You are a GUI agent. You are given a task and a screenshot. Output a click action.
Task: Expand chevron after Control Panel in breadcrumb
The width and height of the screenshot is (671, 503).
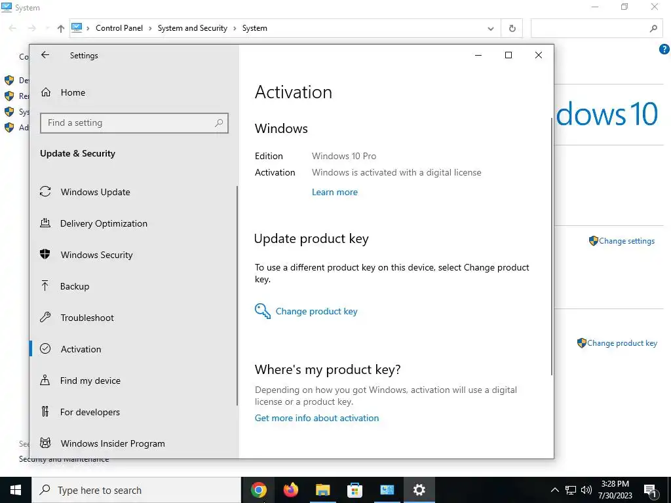click(x=150, y=28)
